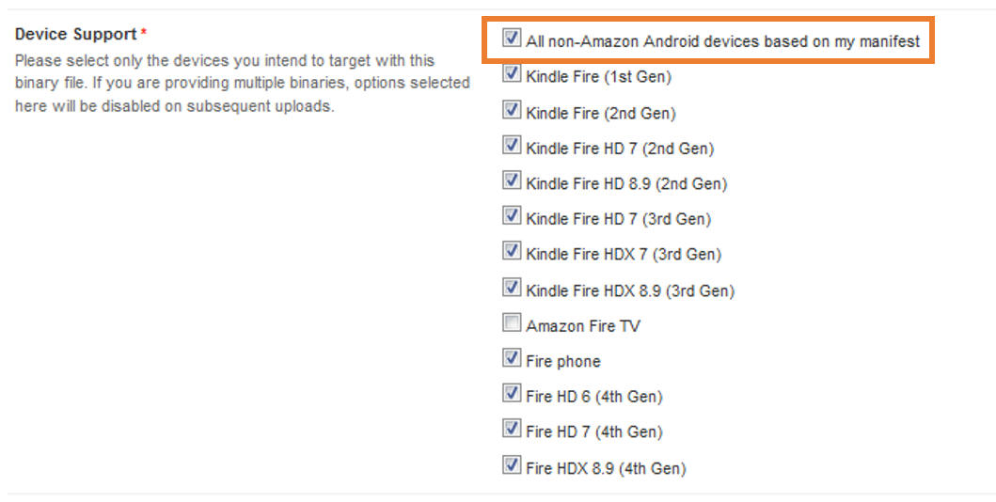
Task: Toggle the Fire HD 7 (4th Gen) checkbox
Action: [x=512, y=429]
